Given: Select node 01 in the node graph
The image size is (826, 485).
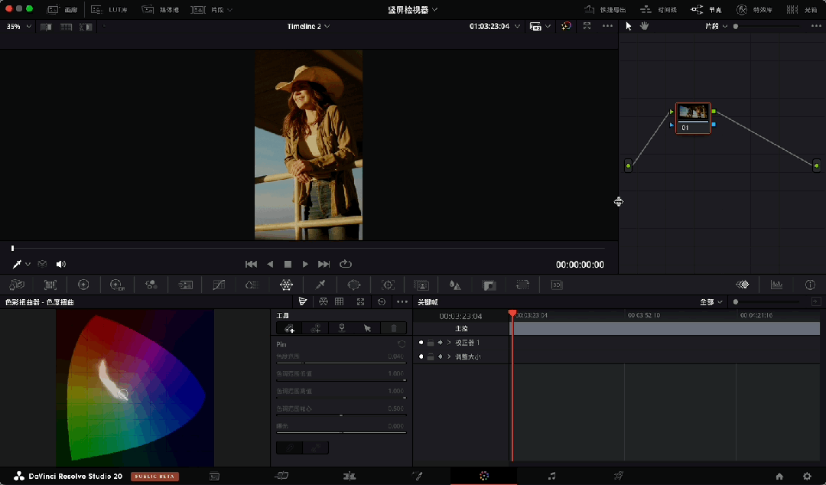Looking at the screenshot, I should click(693, 117).
